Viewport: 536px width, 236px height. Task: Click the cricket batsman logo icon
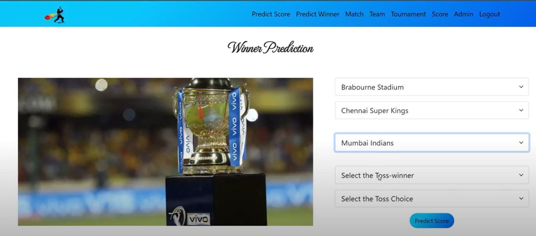coord(55,15)
